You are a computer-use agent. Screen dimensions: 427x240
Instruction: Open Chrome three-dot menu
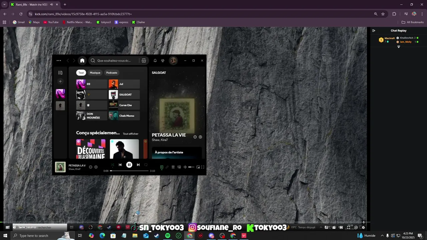pyautogui.click(x=422, y=14)
